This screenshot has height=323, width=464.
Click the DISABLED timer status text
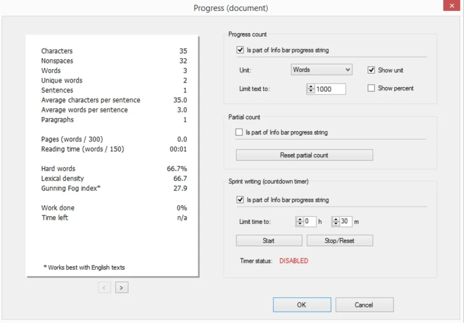click(294, 261)
